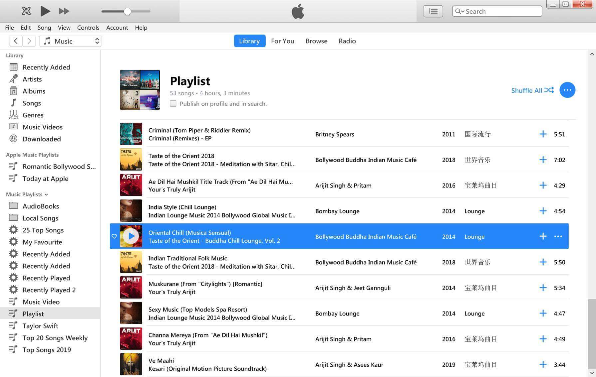Add Sexy Music (Top Models Spa Resort) with plus
The image size is (596, 377).
coord(543,313)
